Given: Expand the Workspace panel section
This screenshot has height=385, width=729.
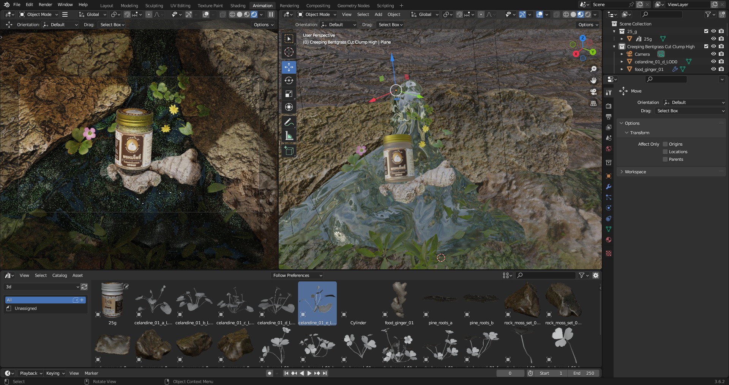Looking at the screenshot, I should pos(635,172).
